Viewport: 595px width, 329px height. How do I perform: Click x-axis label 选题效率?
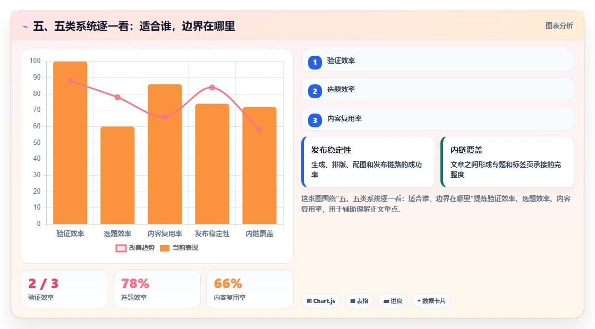tap(117, 234)
